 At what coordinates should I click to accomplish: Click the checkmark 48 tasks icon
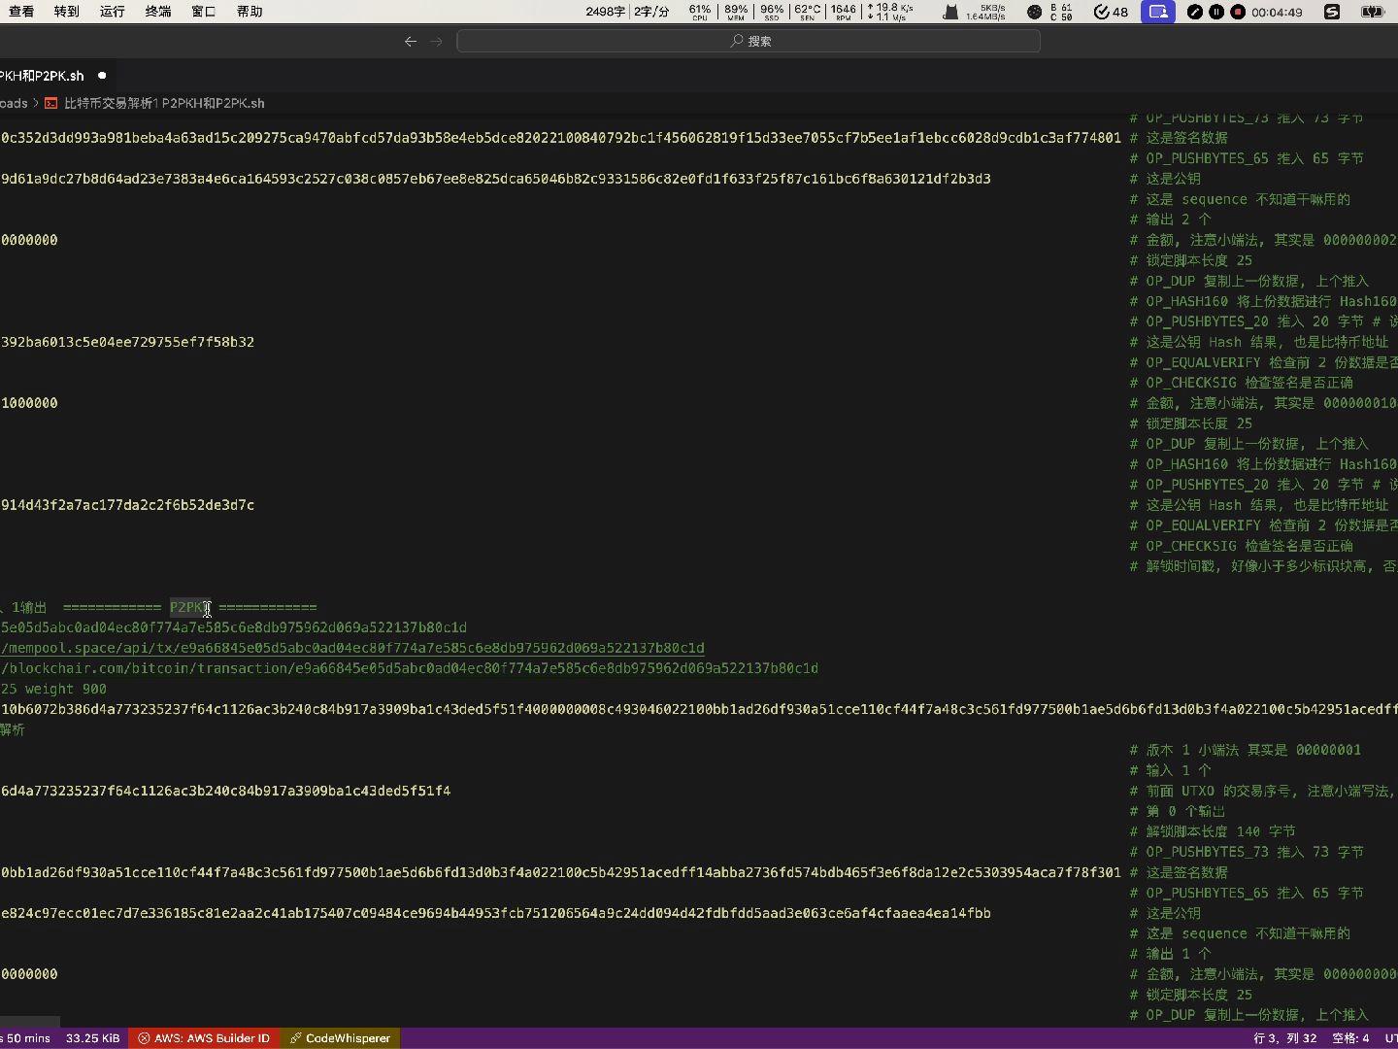1111,12
